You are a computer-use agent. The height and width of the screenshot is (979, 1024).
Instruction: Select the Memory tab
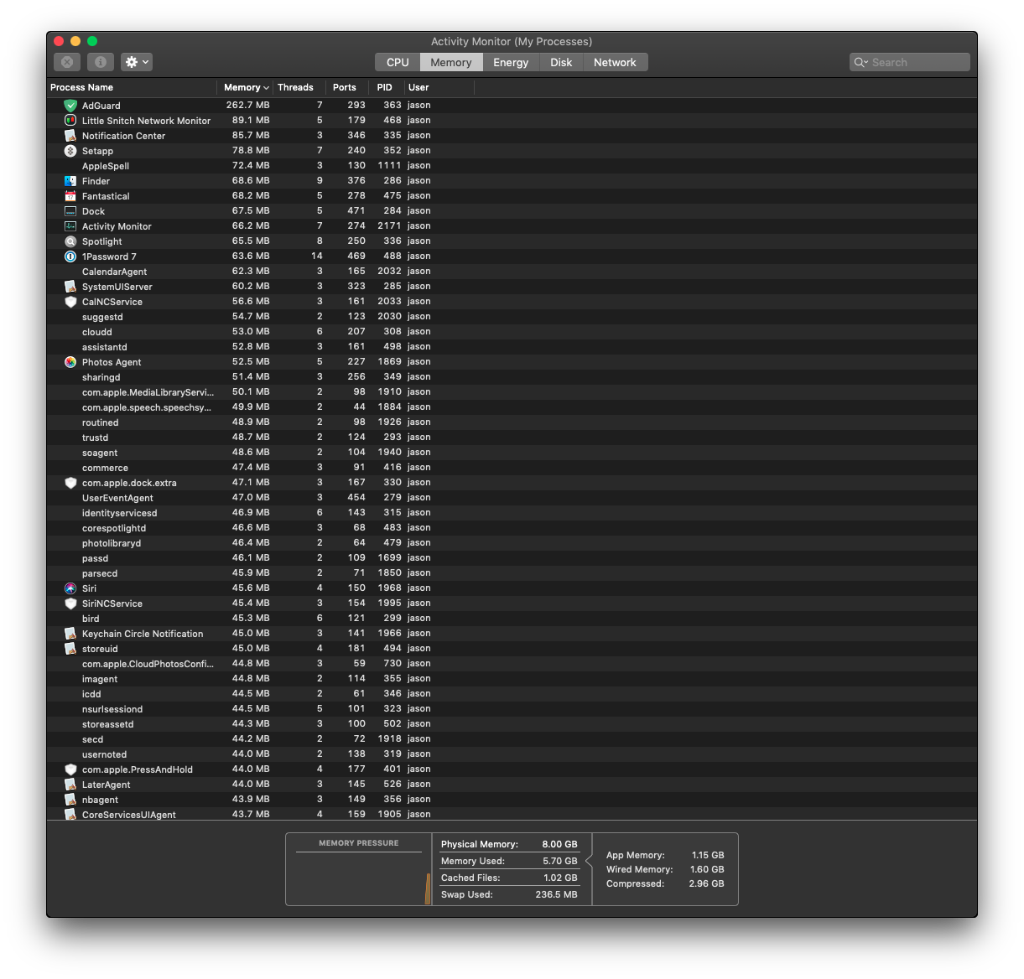451,62
